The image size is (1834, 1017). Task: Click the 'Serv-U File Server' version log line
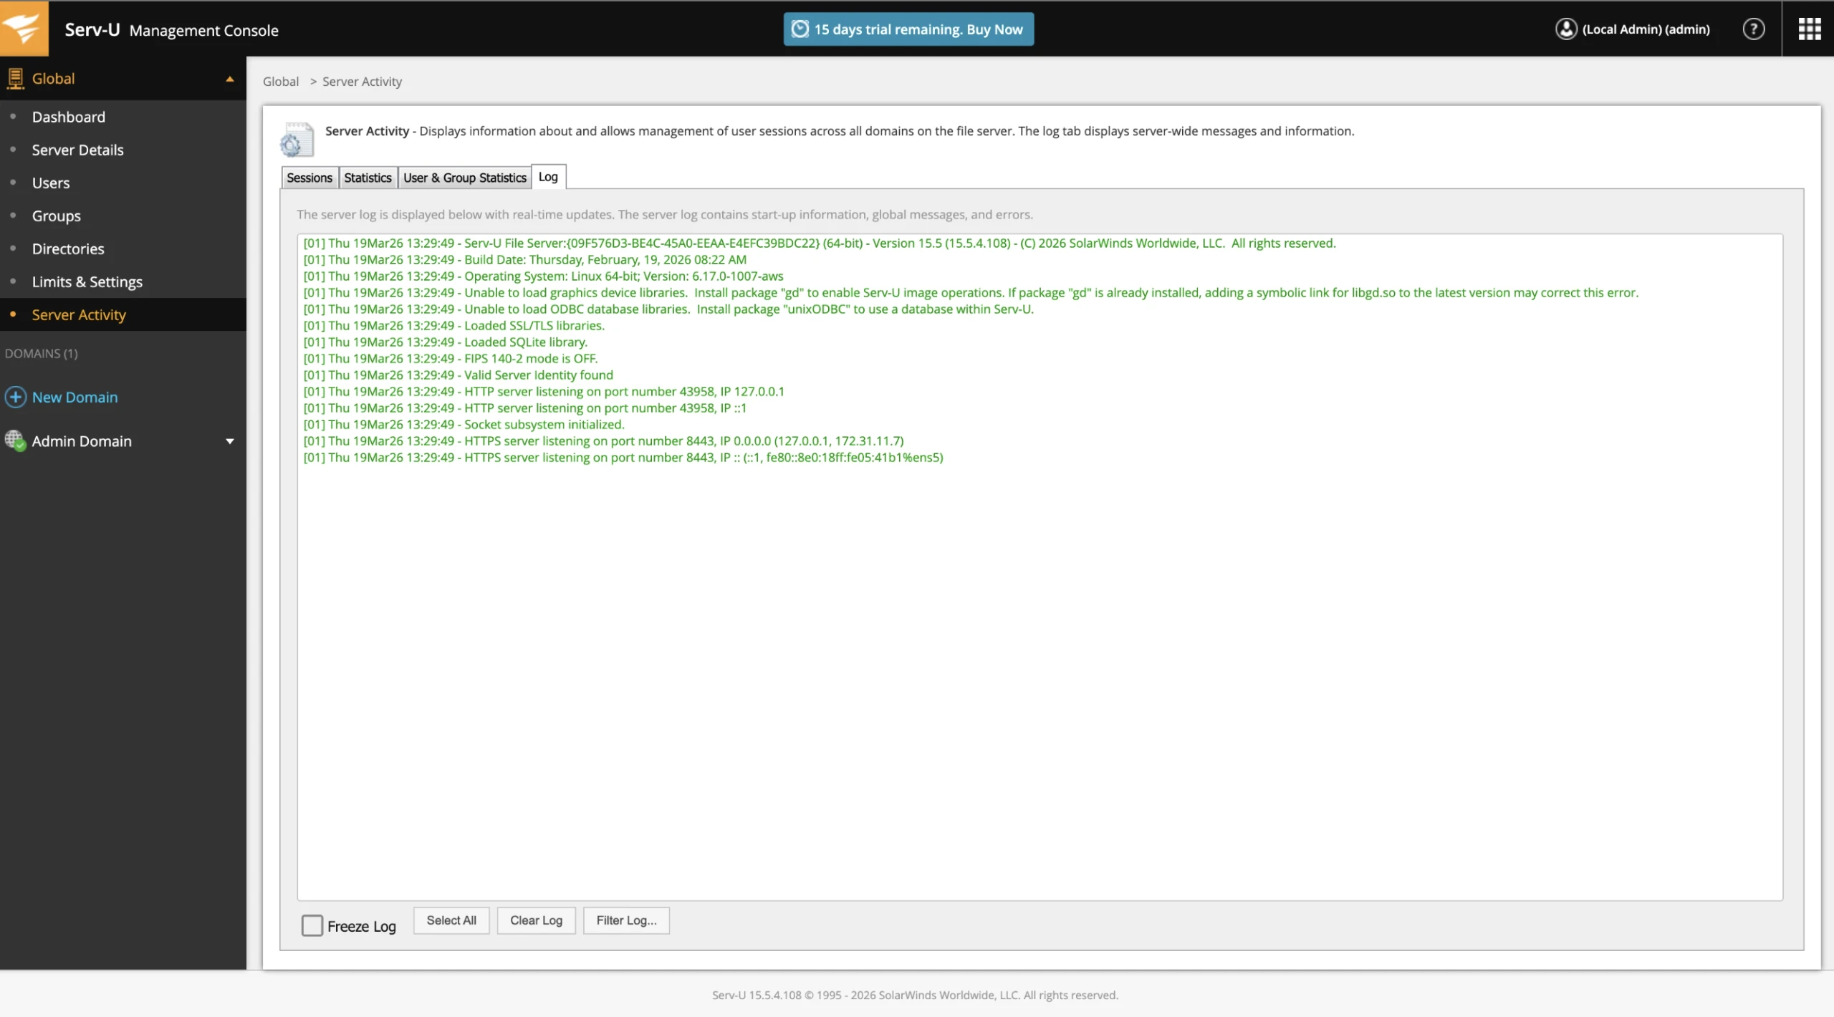(820, 243)
